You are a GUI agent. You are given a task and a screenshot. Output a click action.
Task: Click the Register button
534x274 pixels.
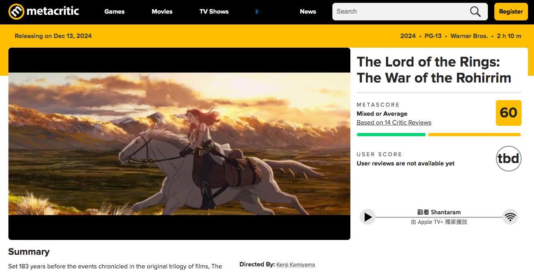click(x=511, y=12)
